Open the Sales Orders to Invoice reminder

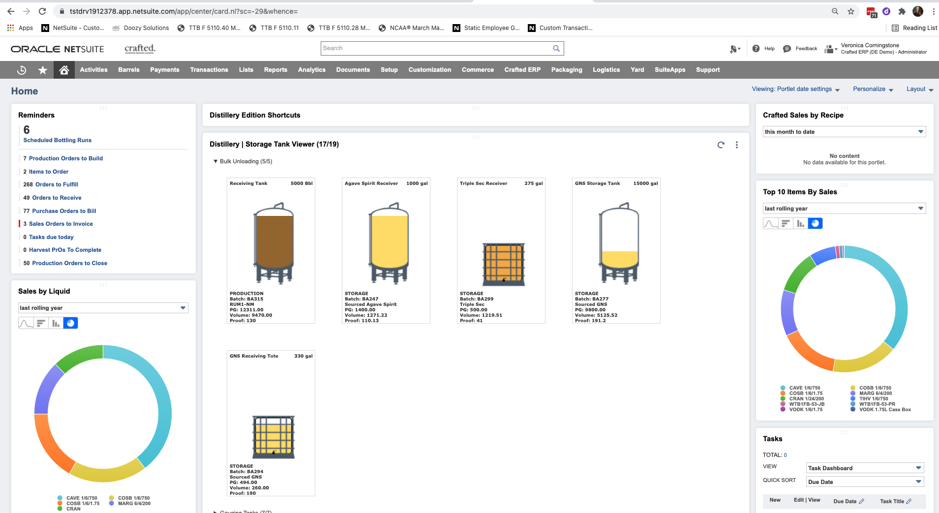(62, 224)
